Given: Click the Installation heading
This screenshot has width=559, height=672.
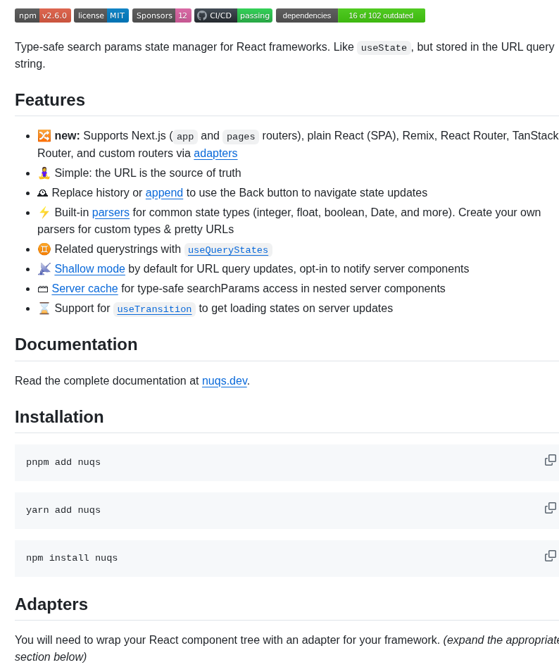Looking at the screenshot, I should (60, 417).
